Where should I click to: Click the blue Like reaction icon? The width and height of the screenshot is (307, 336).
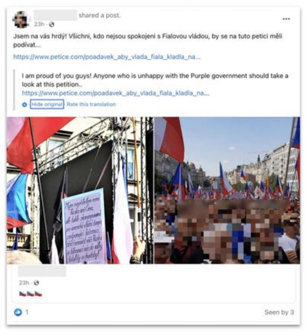point(18,312)
